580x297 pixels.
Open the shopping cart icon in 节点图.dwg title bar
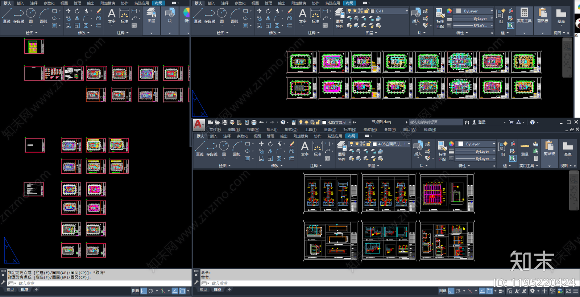tap(511, 122)
